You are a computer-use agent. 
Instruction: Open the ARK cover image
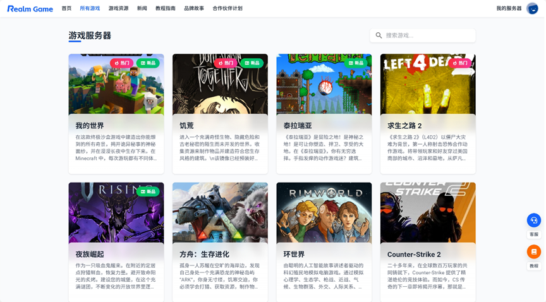coord(220,212)
